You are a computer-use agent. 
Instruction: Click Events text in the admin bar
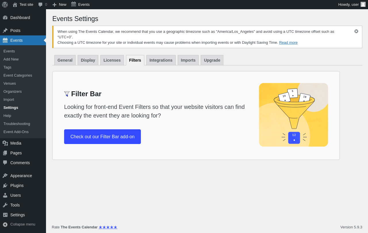[x=84, y=5]
